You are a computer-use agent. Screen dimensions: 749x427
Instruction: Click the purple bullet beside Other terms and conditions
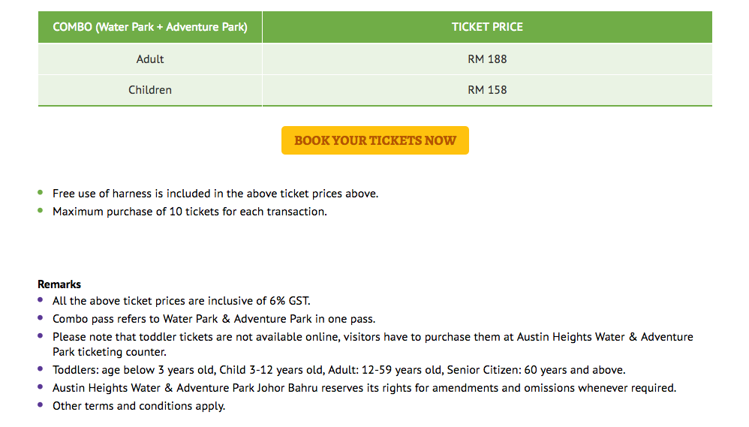pos(41,405)
